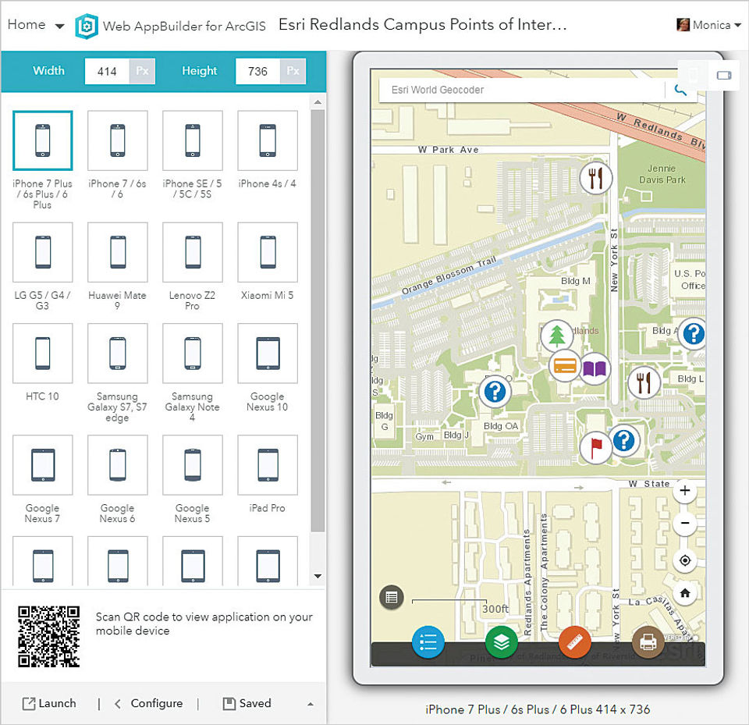Select the Google Nexus 6 phone
This screenshot has height=725, width=749.
(x=118, y=464)
